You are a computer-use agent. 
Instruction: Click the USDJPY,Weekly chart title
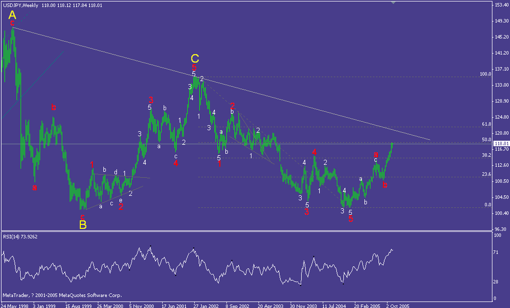21,6
